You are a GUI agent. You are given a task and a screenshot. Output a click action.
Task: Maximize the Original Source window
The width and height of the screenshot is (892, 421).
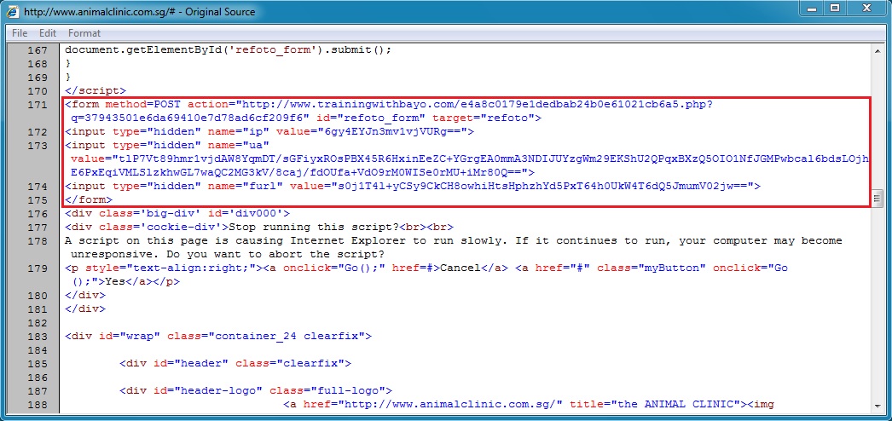835,9
